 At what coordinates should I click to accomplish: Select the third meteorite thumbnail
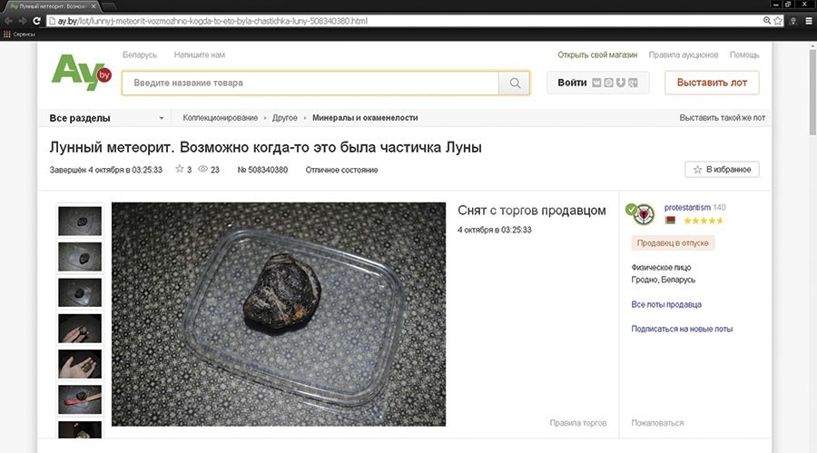tap(80, 292)
